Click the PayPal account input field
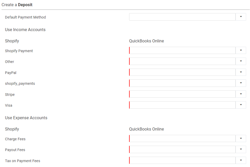Viewport: 250px width, 167px height. pyautogui.click(x=182, y=72)
